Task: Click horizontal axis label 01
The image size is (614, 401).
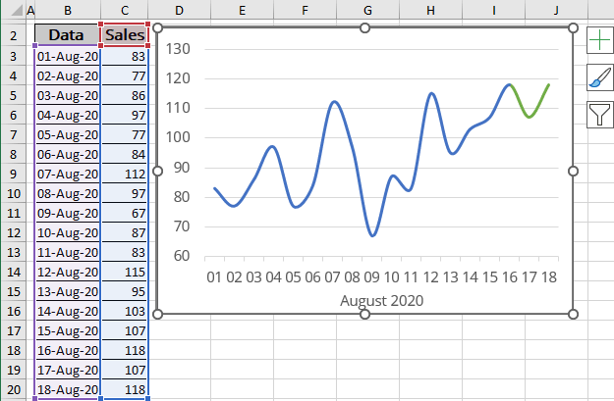Action: [214, 277]
